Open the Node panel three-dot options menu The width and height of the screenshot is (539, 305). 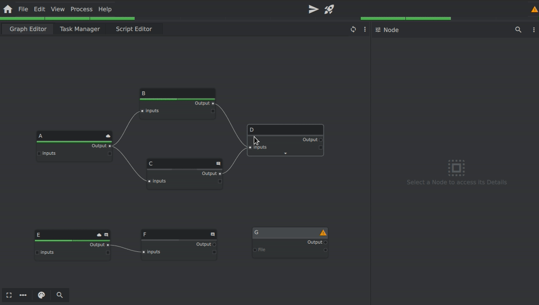click(x=534, y=30)
